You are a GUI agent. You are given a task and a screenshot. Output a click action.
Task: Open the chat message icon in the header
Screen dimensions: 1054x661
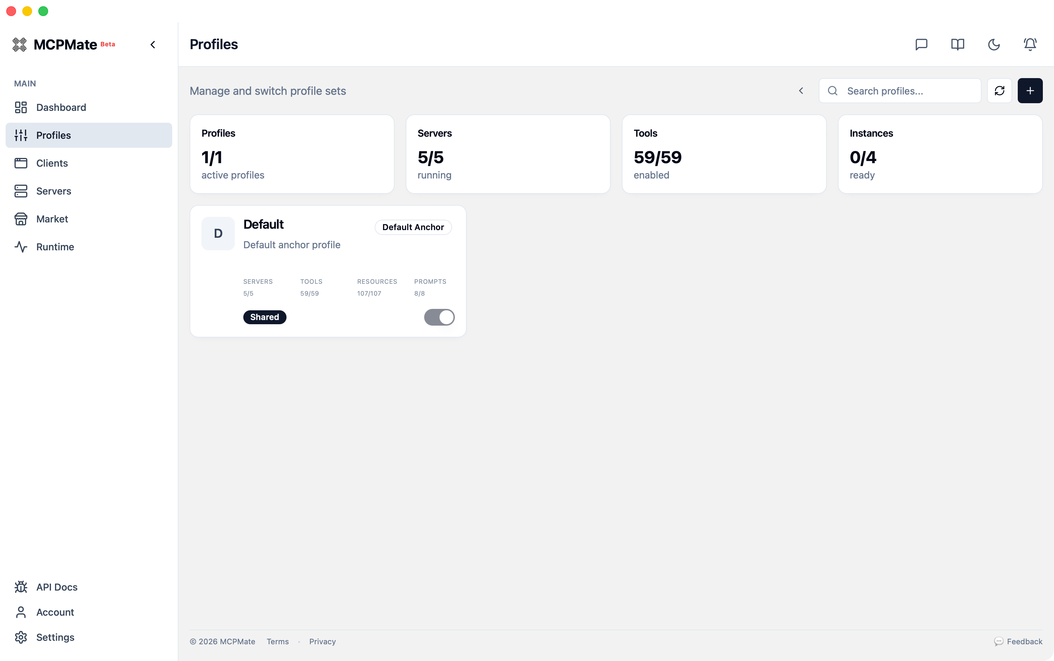pyautogui.click(x=921, y=44)
